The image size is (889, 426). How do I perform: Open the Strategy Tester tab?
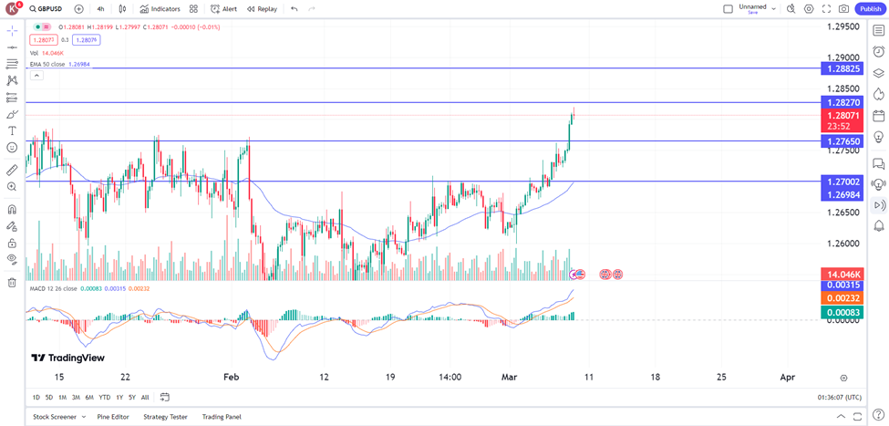point(165,416)
